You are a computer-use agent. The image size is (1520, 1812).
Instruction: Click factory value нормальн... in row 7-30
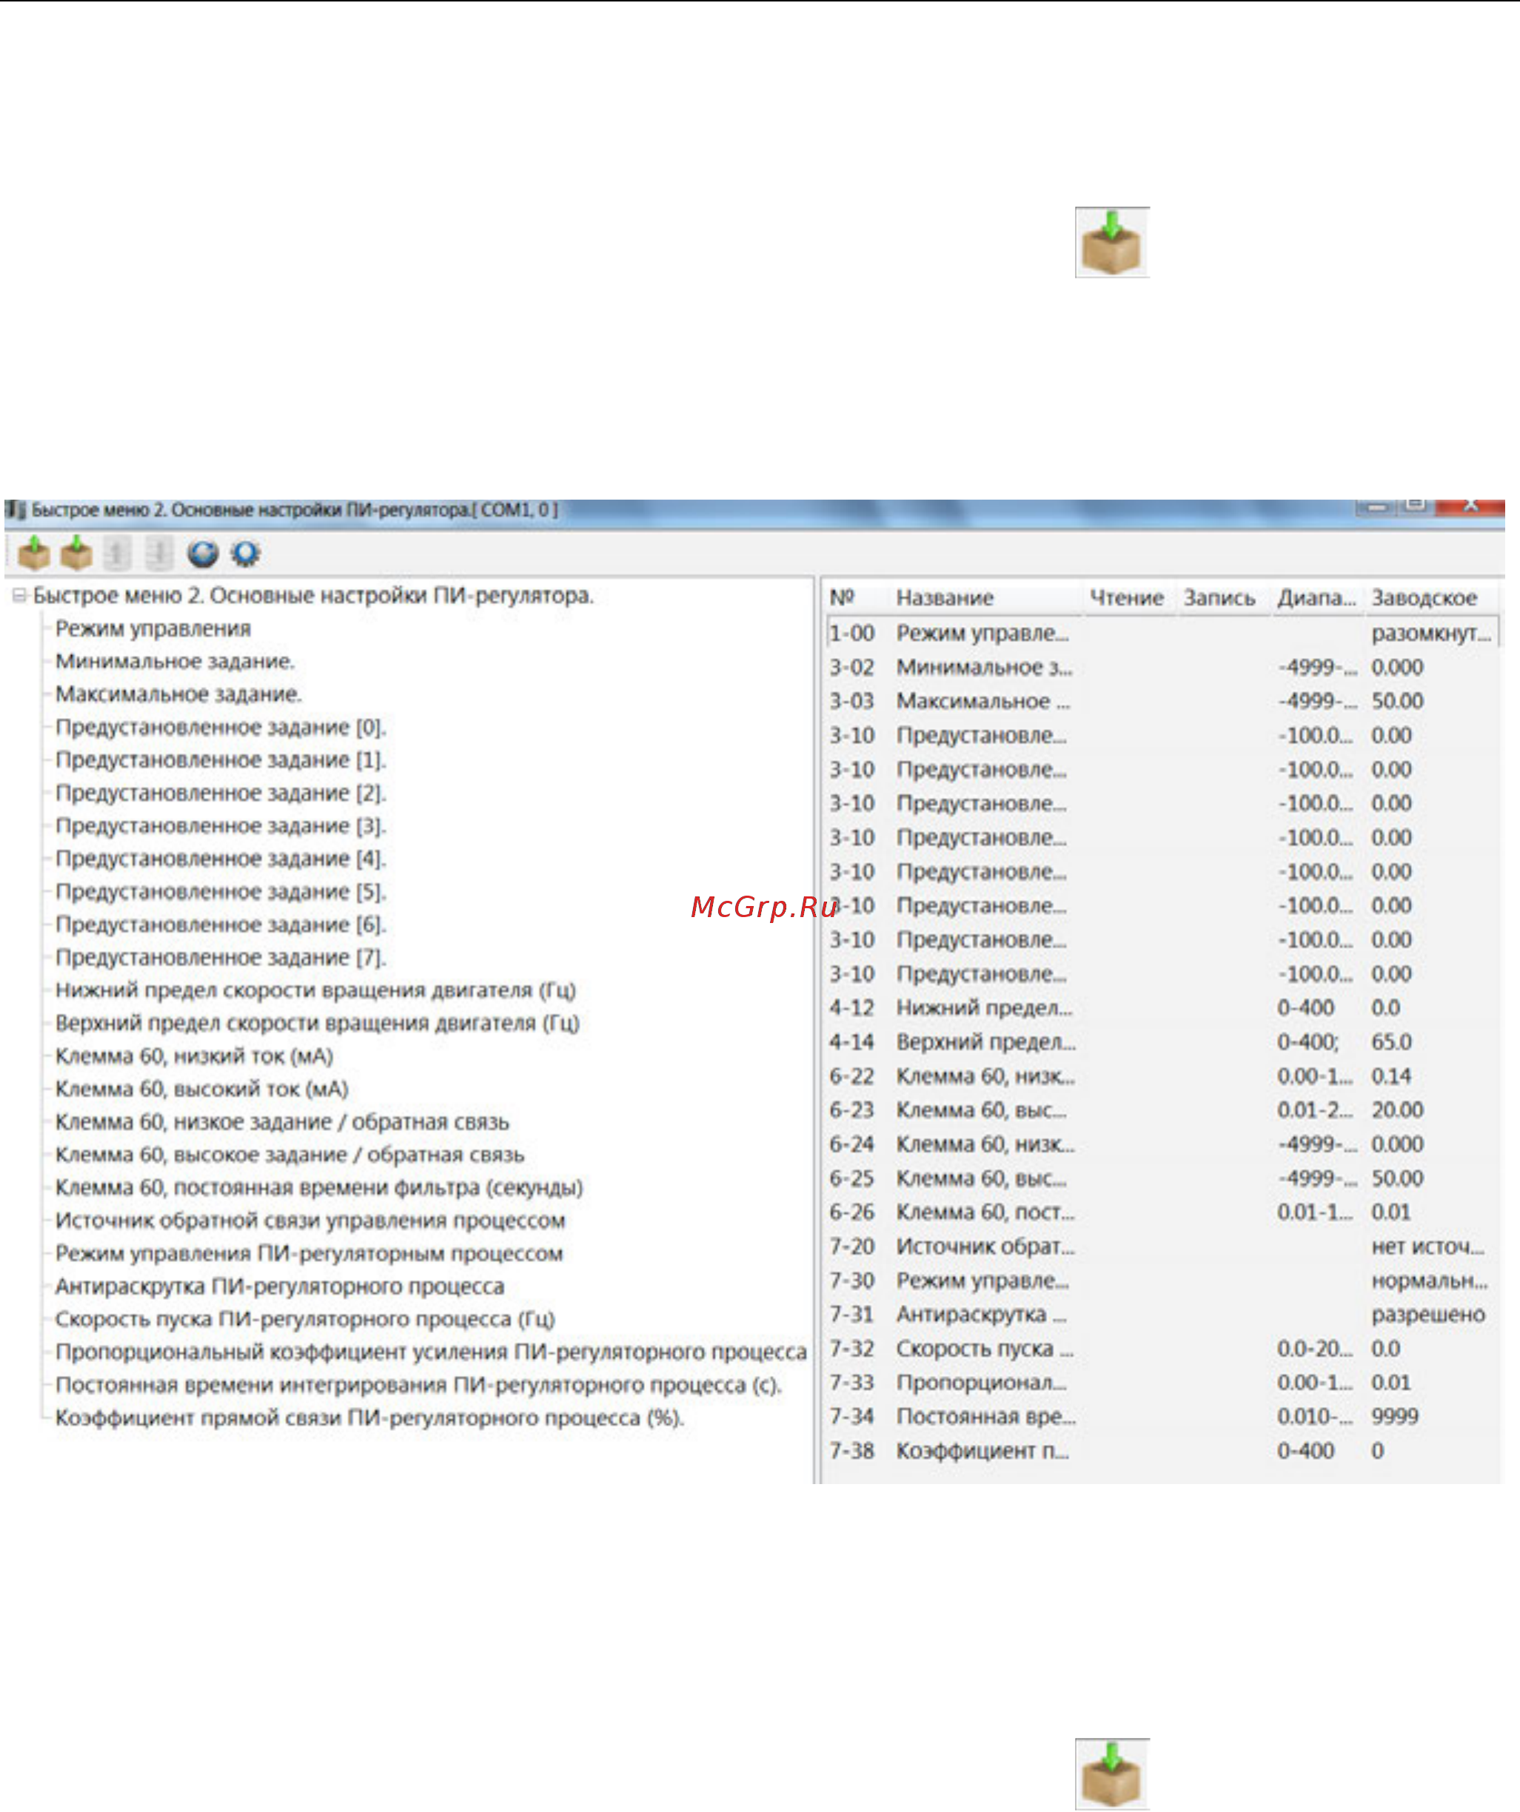(x=1430, y=1281)
